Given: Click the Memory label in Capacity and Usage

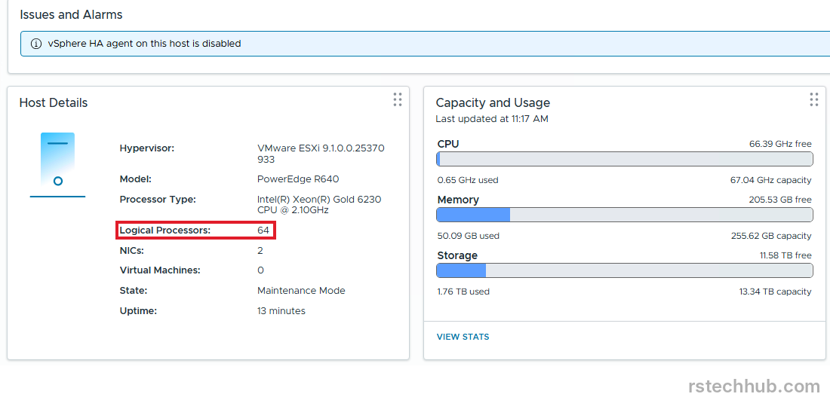Looking at the screenshot, I should (x=458, y=200).
